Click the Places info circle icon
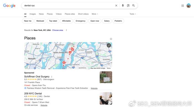 click(111, 39)
